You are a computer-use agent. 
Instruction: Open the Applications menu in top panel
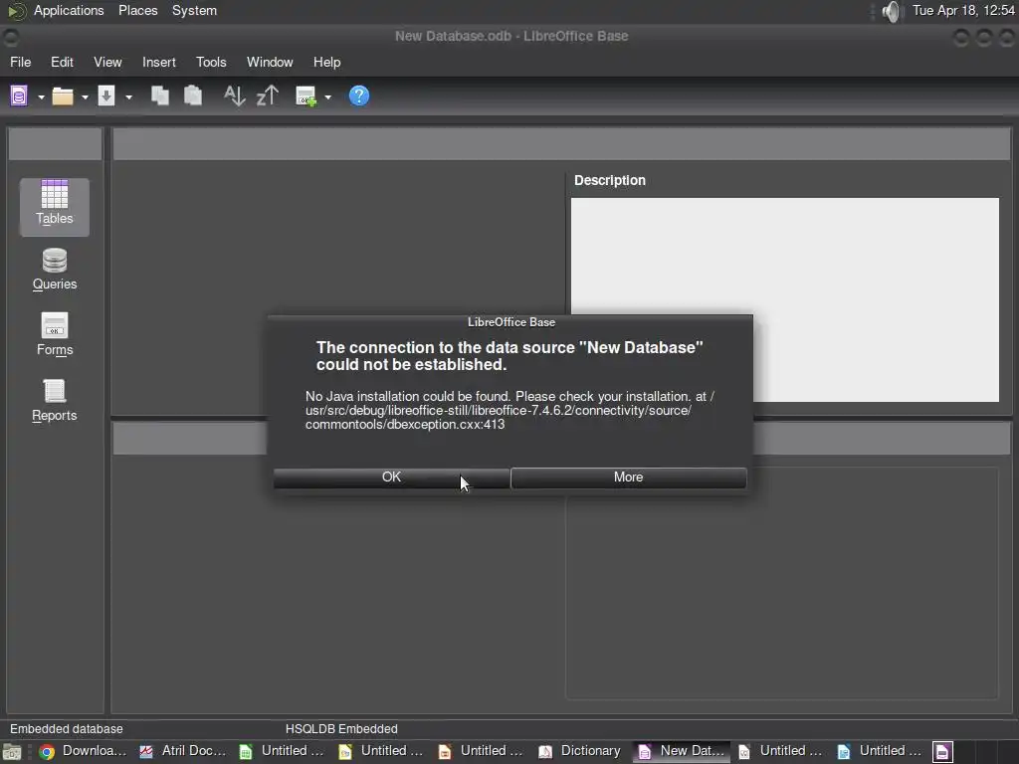(x=69, y=10)
